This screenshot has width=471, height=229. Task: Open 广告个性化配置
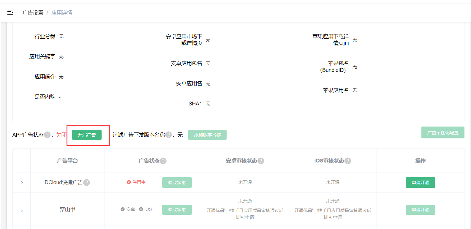click(443, 132)
